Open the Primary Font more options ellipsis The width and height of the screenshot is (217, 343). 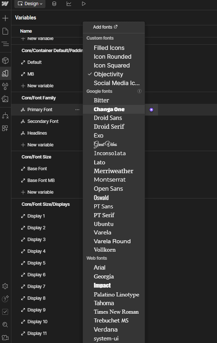[77, 110]
